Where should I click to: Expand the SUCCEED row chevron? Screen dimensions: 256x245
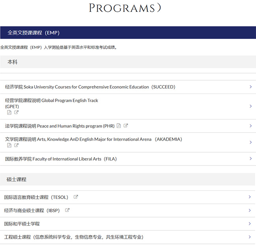coord(250,87)
